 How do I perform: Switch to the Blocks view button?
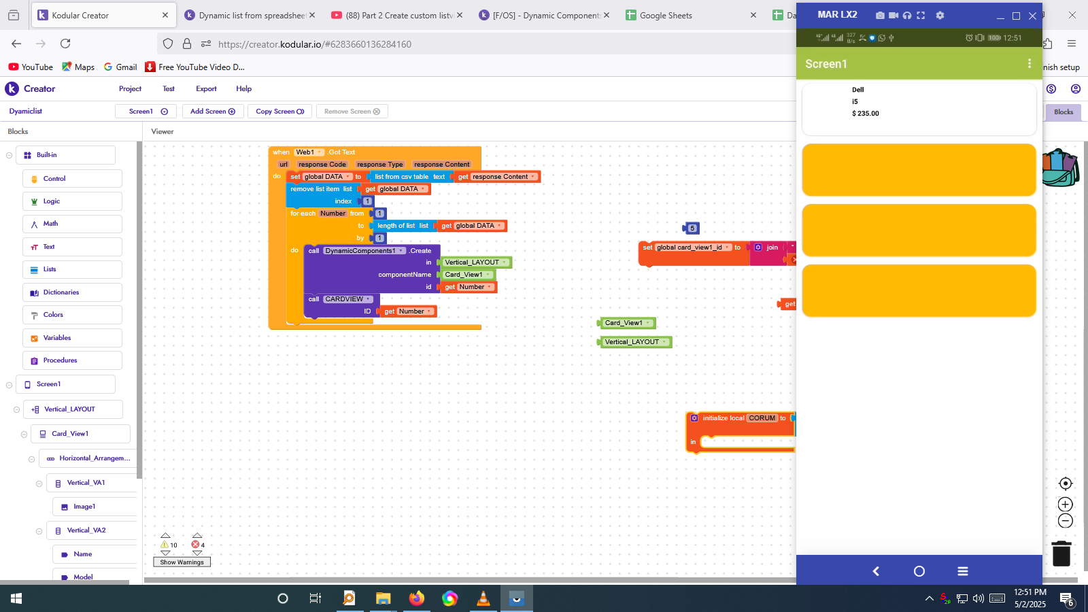[1064, 112]
